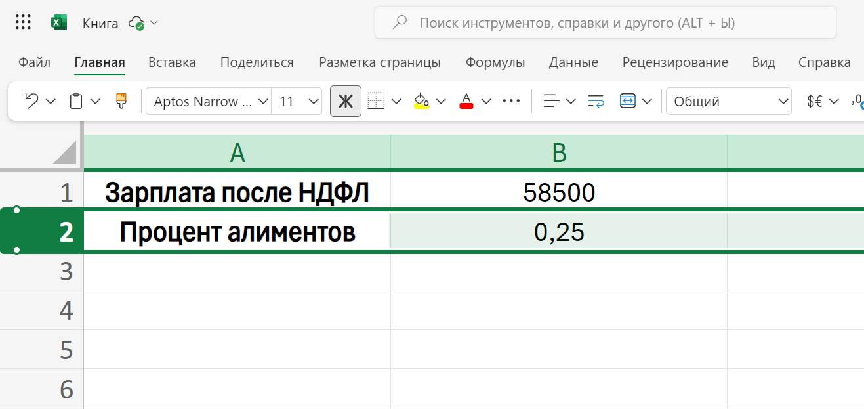Open more formatting options with the ellipsis
This screenshot has width=864, height=409.
tap(511, 100)
